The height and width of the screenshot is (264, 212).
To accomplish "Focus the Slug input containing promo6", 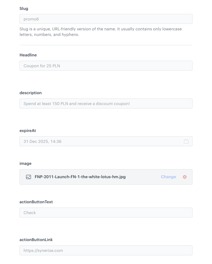I will 106,19.
